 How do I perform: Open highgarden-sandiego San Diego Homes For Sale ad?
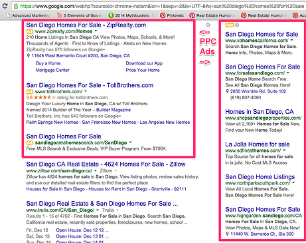(263, 210)
